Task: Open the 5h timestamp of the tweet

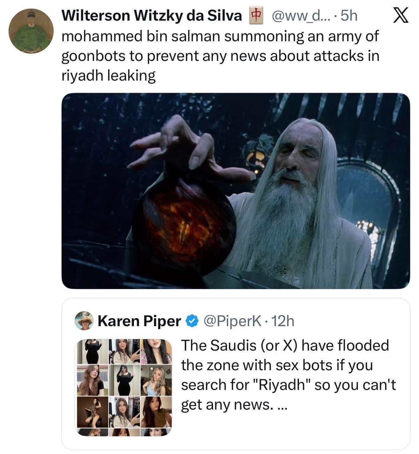Action: click(348, 16)
